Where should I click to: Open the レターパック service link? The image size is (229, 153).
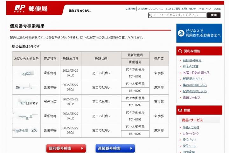pyautogui.click(x=191, y=134)
